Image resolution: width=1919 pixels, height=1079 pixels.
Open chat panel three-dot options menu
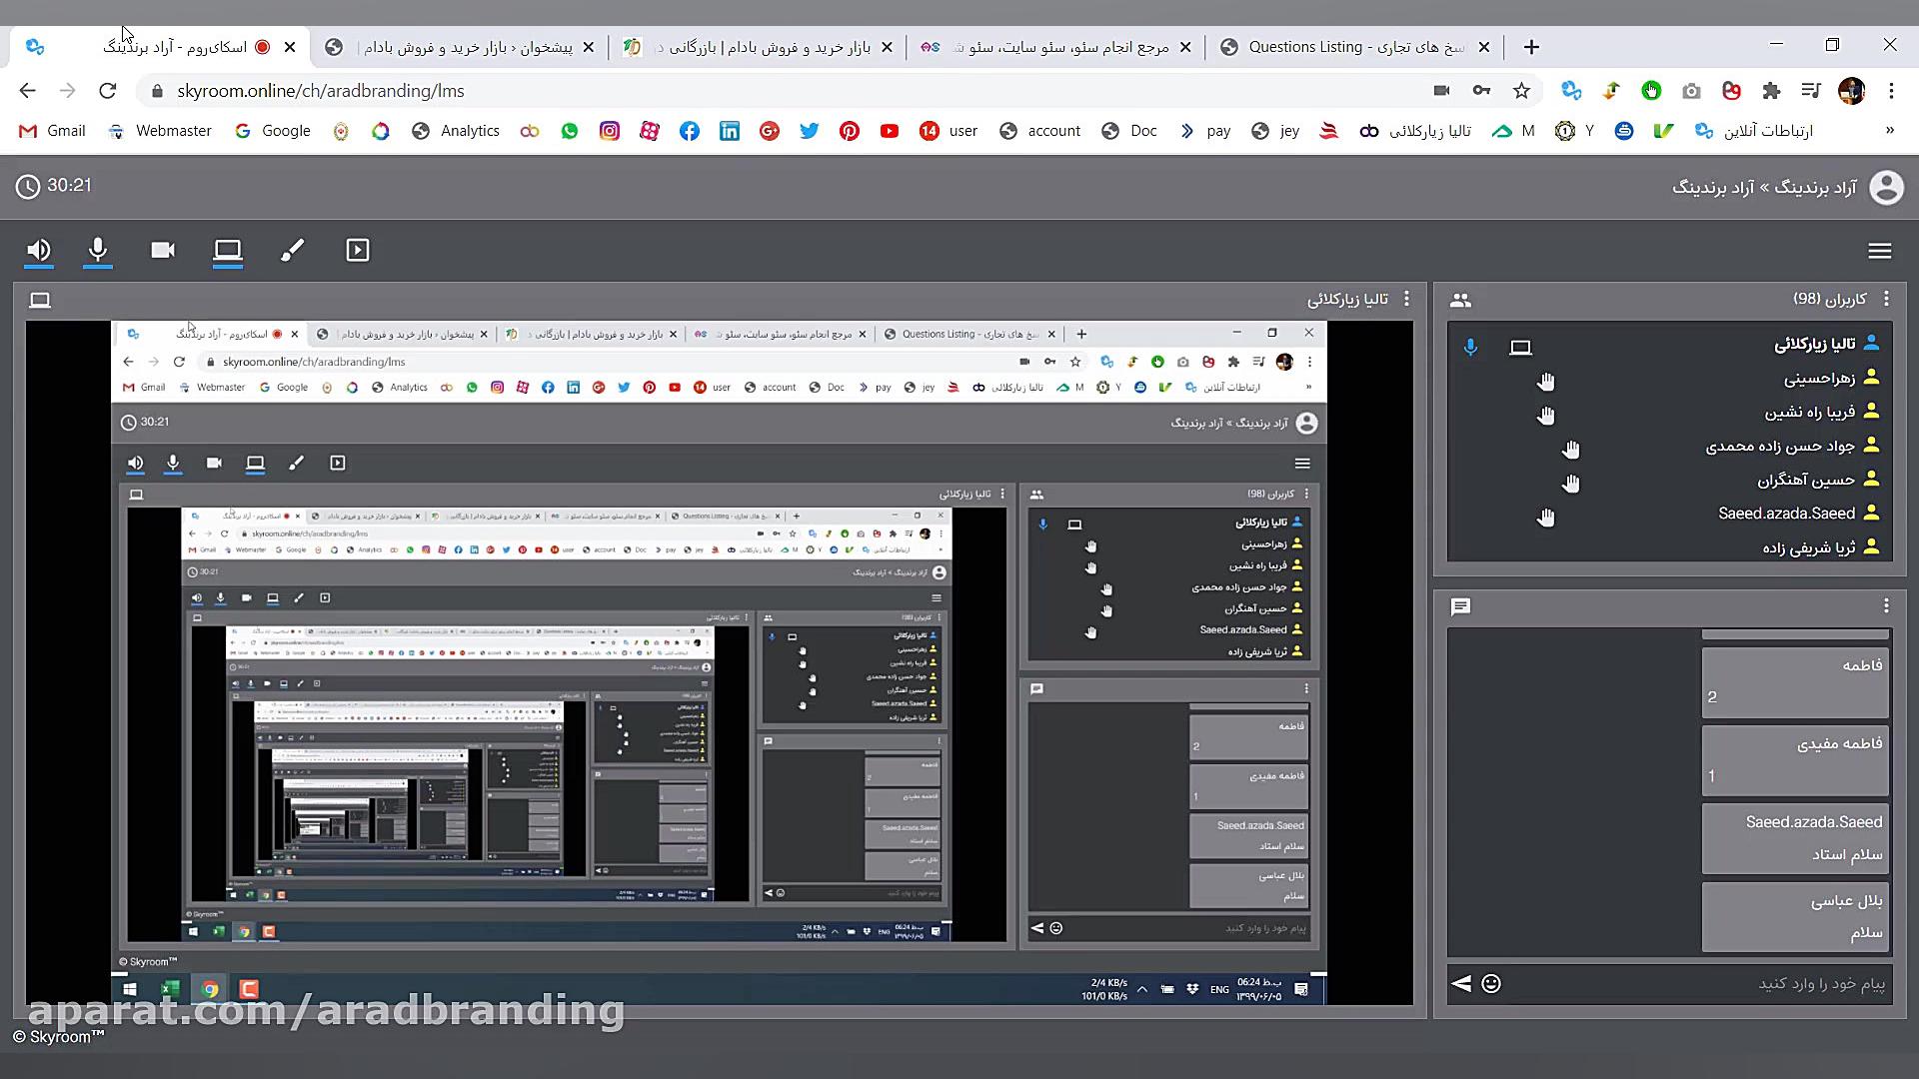[x=1886, y=605]
